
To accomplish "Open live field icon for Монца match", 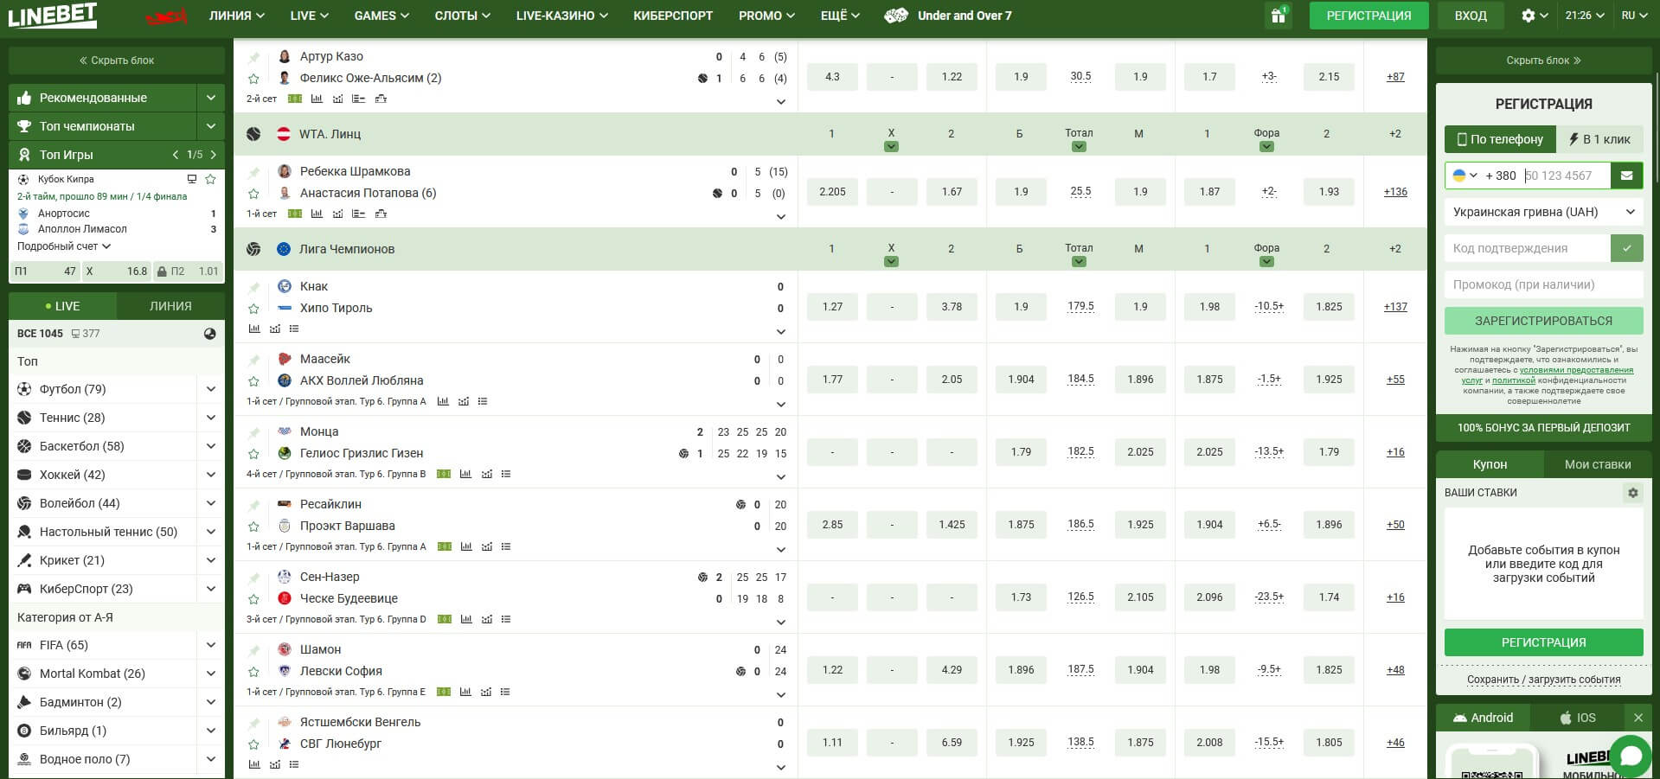I will point(444,474).
